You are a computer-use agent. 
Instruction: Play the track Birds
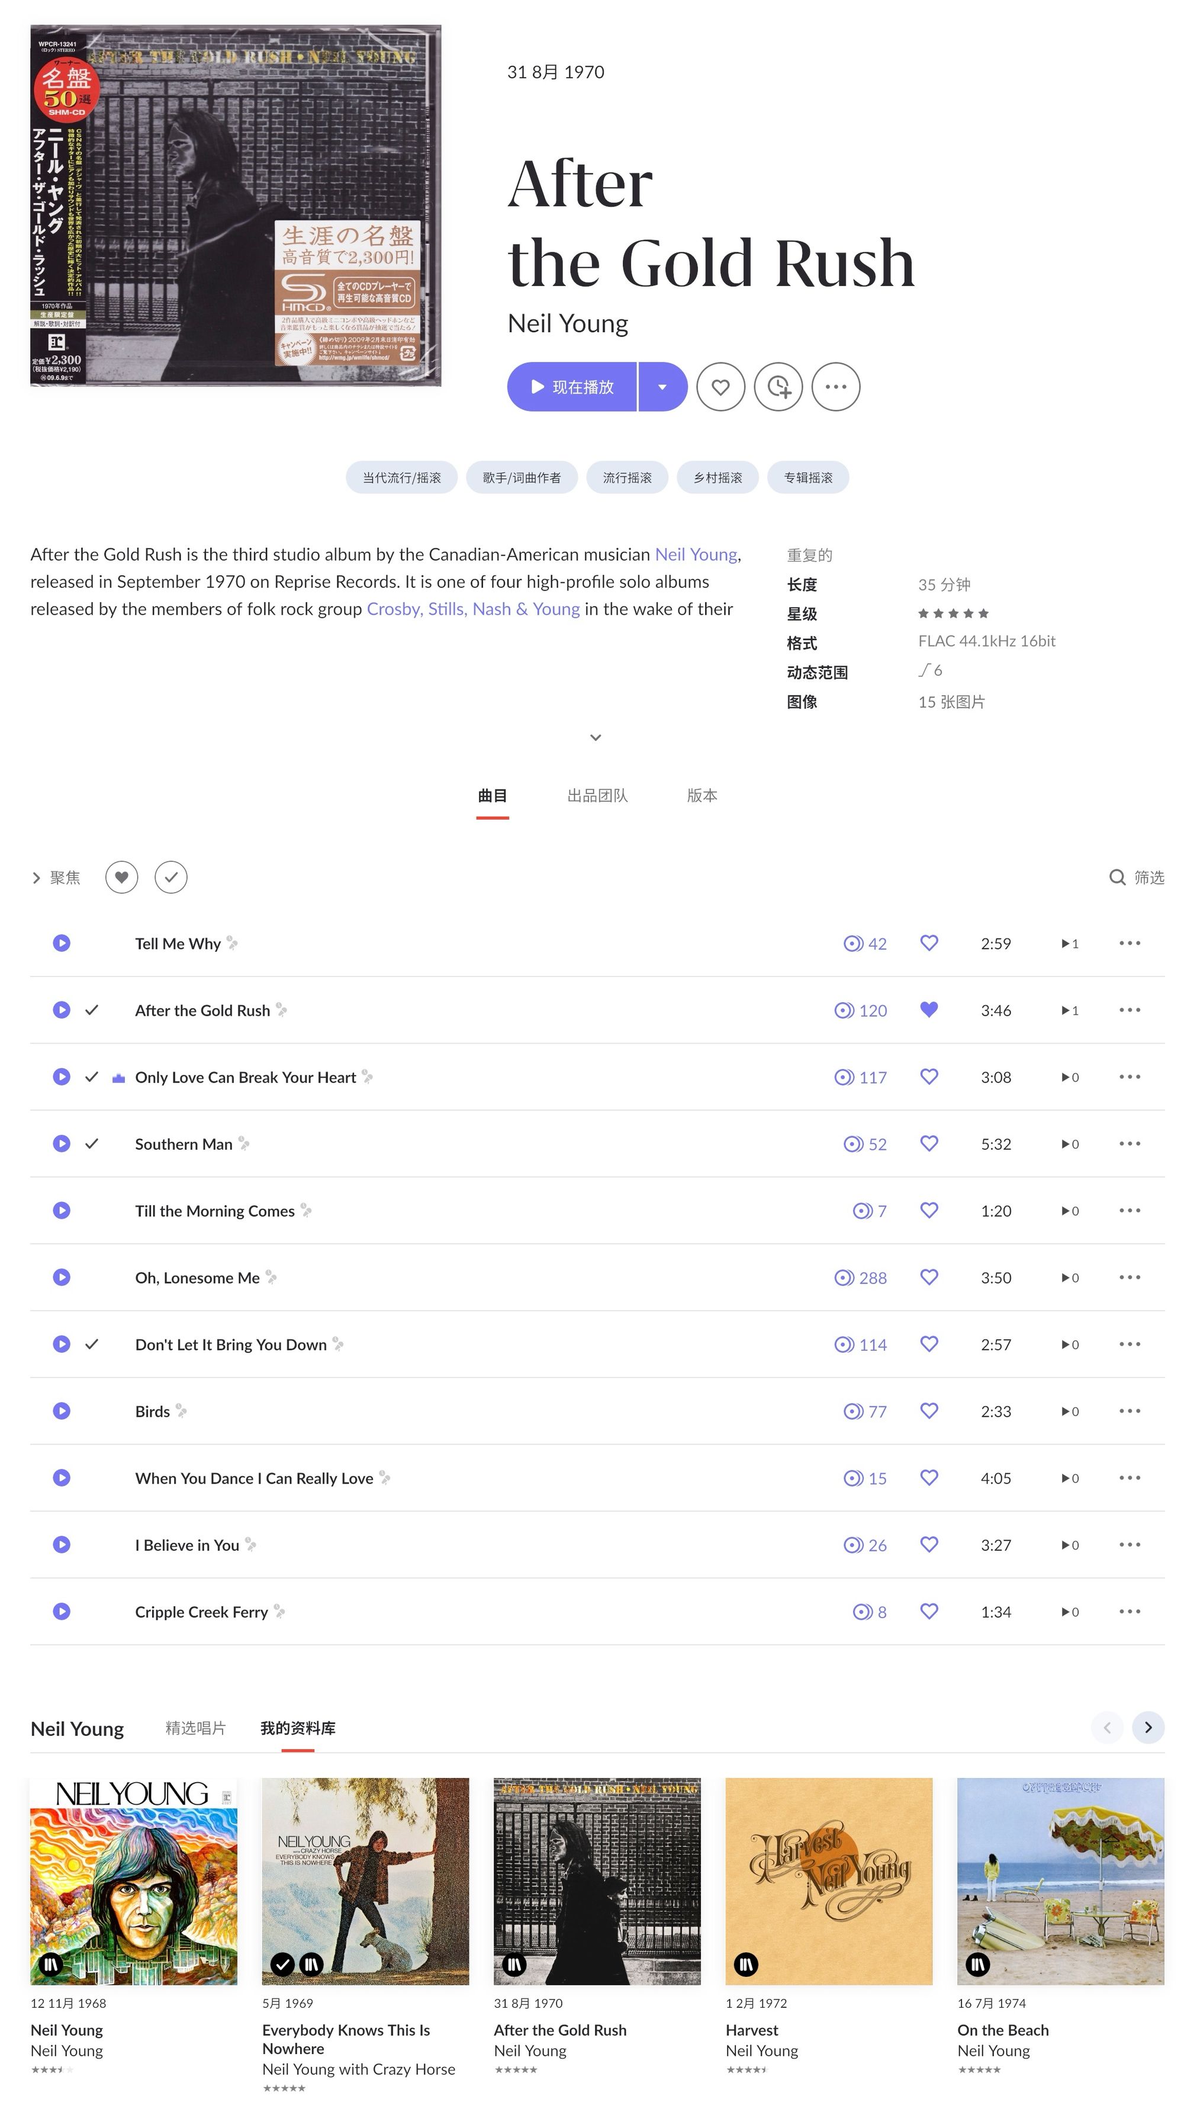click(61, 1411)
